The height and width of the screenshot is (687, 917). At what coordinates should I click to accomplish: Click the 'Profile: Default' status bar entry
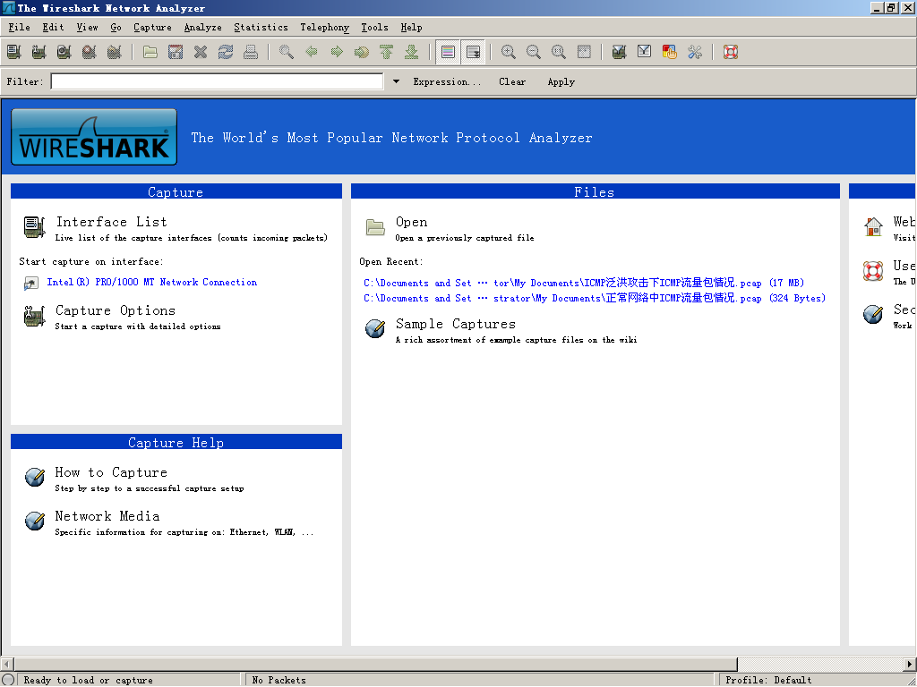[x=768, y=681]
